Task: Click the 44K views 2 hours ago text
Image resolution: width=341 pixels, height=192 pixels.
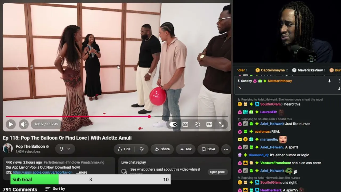Action: pos(24,162)
